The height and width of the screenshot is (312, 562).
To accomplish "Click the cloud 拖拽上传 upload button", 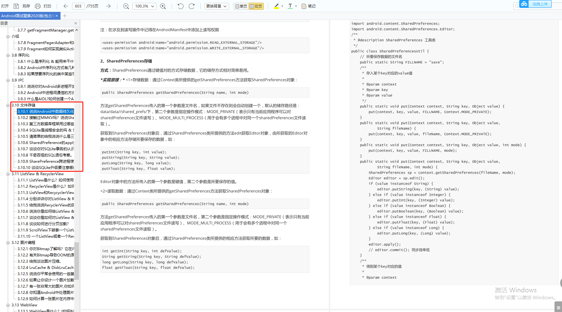I will tap(535, 4).
